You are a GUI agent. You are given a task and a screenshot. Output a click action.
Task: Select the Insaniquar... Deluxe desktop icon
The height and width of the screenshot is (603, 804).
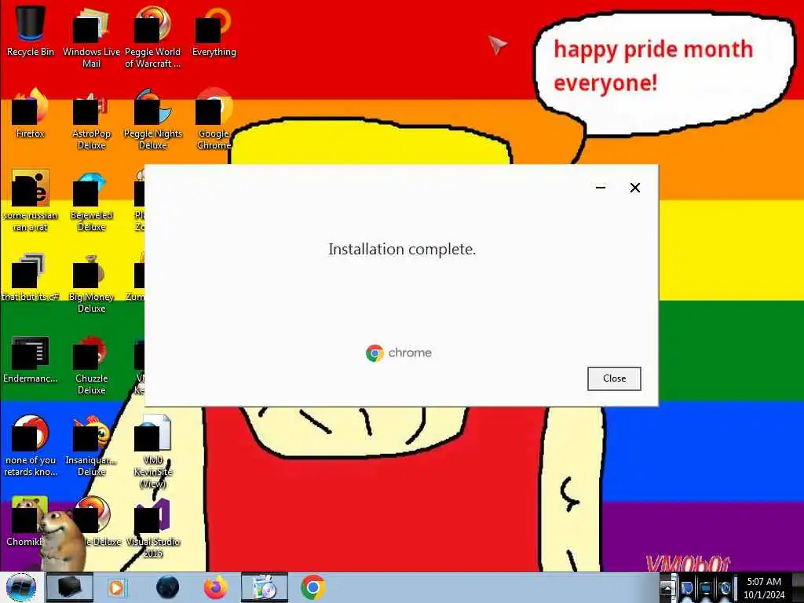tap(91, 446)
